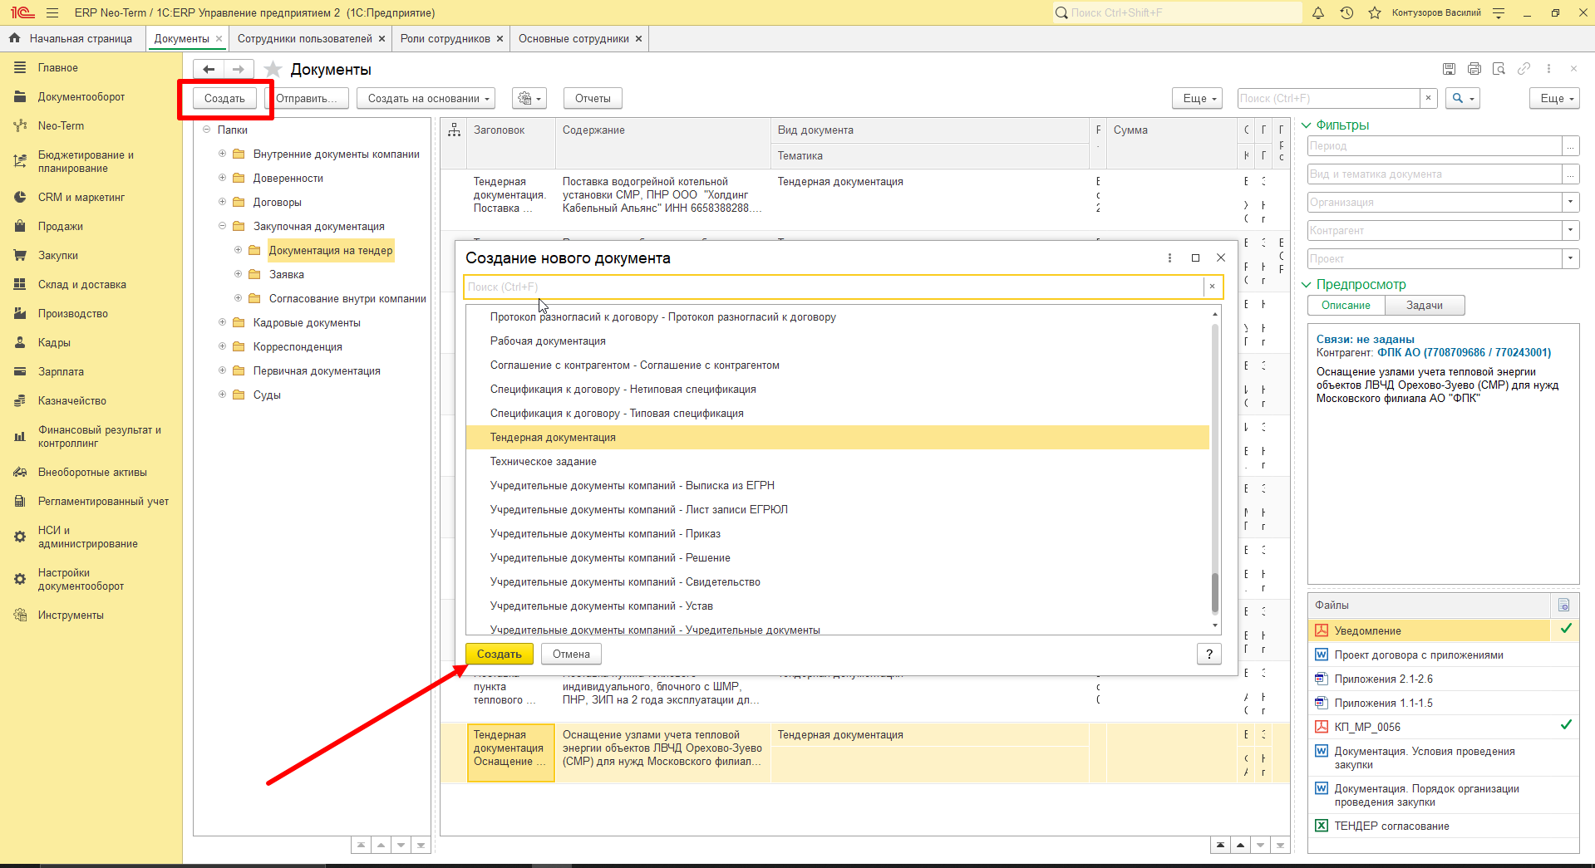This screenshot has height=868, width=1595.
Task: Open Казначейство section in sidebar
Action: coord(72,401)
